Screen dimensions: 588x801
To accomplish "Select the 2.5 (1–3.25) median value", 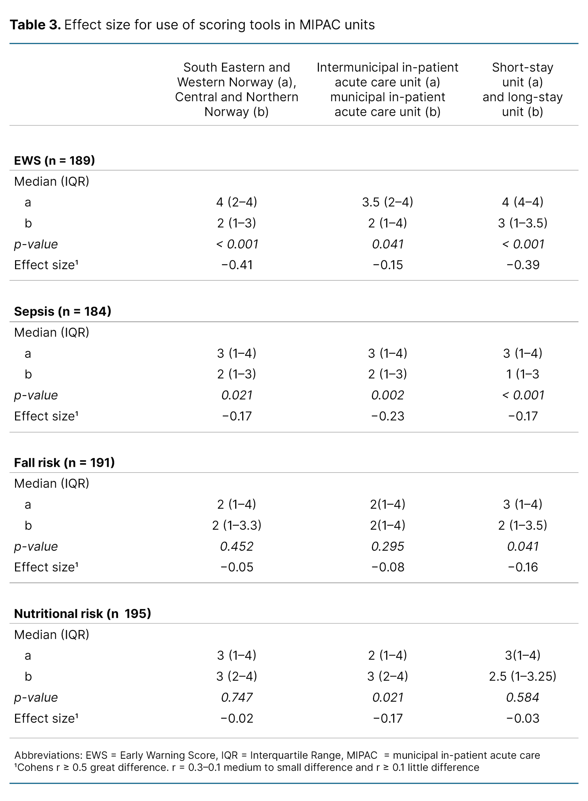I will coord(522,676).
